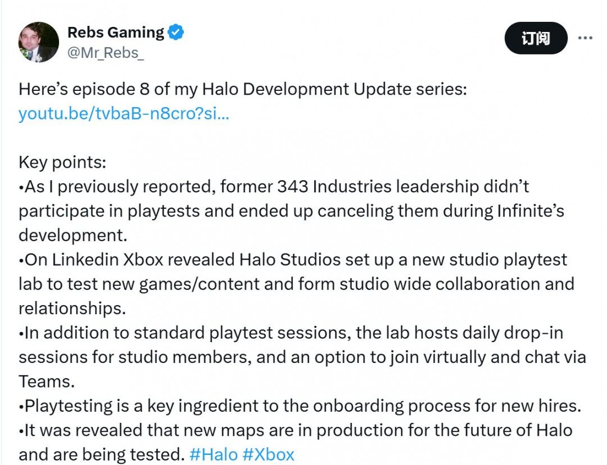Click the bullet about onboarding new hires
The width and height of the screenshot is (607, 465).
(x=300, y=406)
